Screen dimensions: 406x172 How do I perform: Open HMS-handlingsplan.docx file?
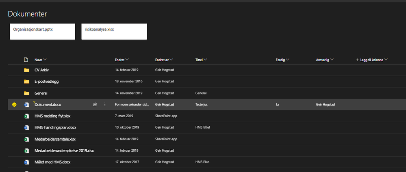[55, 127]
